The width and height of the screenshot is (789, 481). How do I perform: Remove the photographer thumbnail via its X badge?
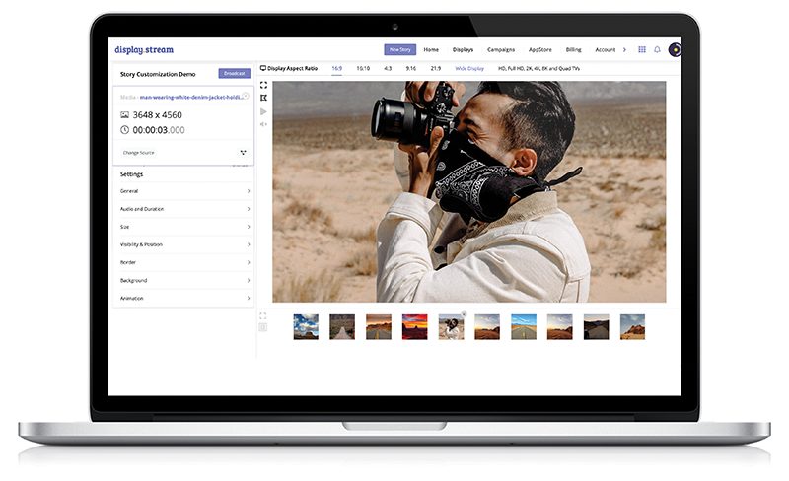click(x=464, y=314)
